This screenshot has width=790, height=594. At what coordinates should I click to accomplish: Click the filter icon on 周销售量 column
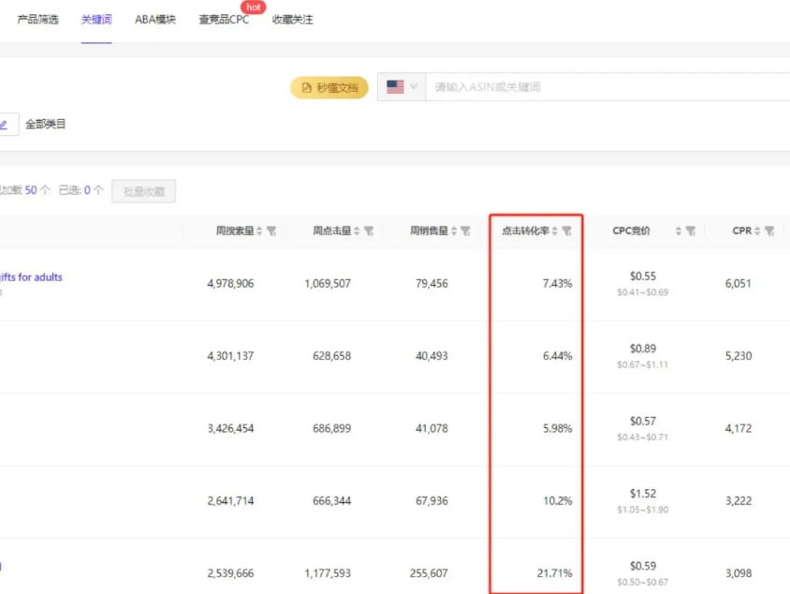465,230
